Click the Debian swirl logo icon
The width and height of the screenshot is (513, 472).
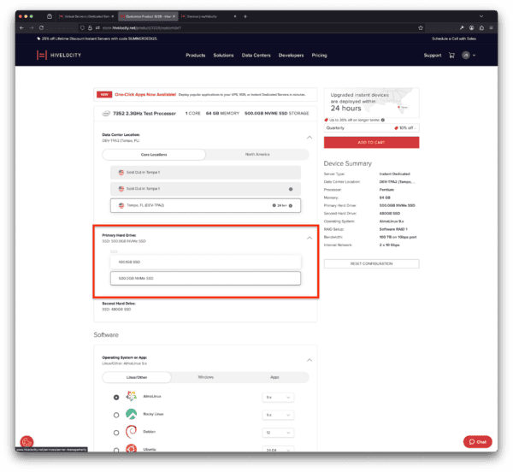(132, 432)
